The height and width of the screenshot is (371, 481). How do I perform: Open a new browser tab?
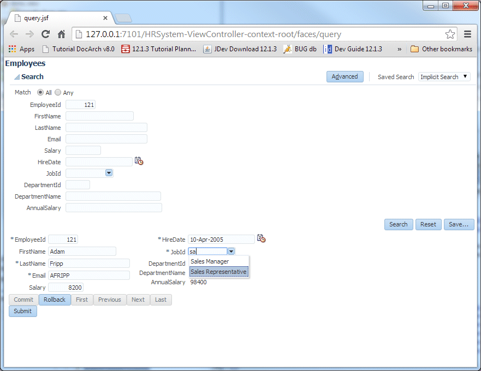coord(123,18)
